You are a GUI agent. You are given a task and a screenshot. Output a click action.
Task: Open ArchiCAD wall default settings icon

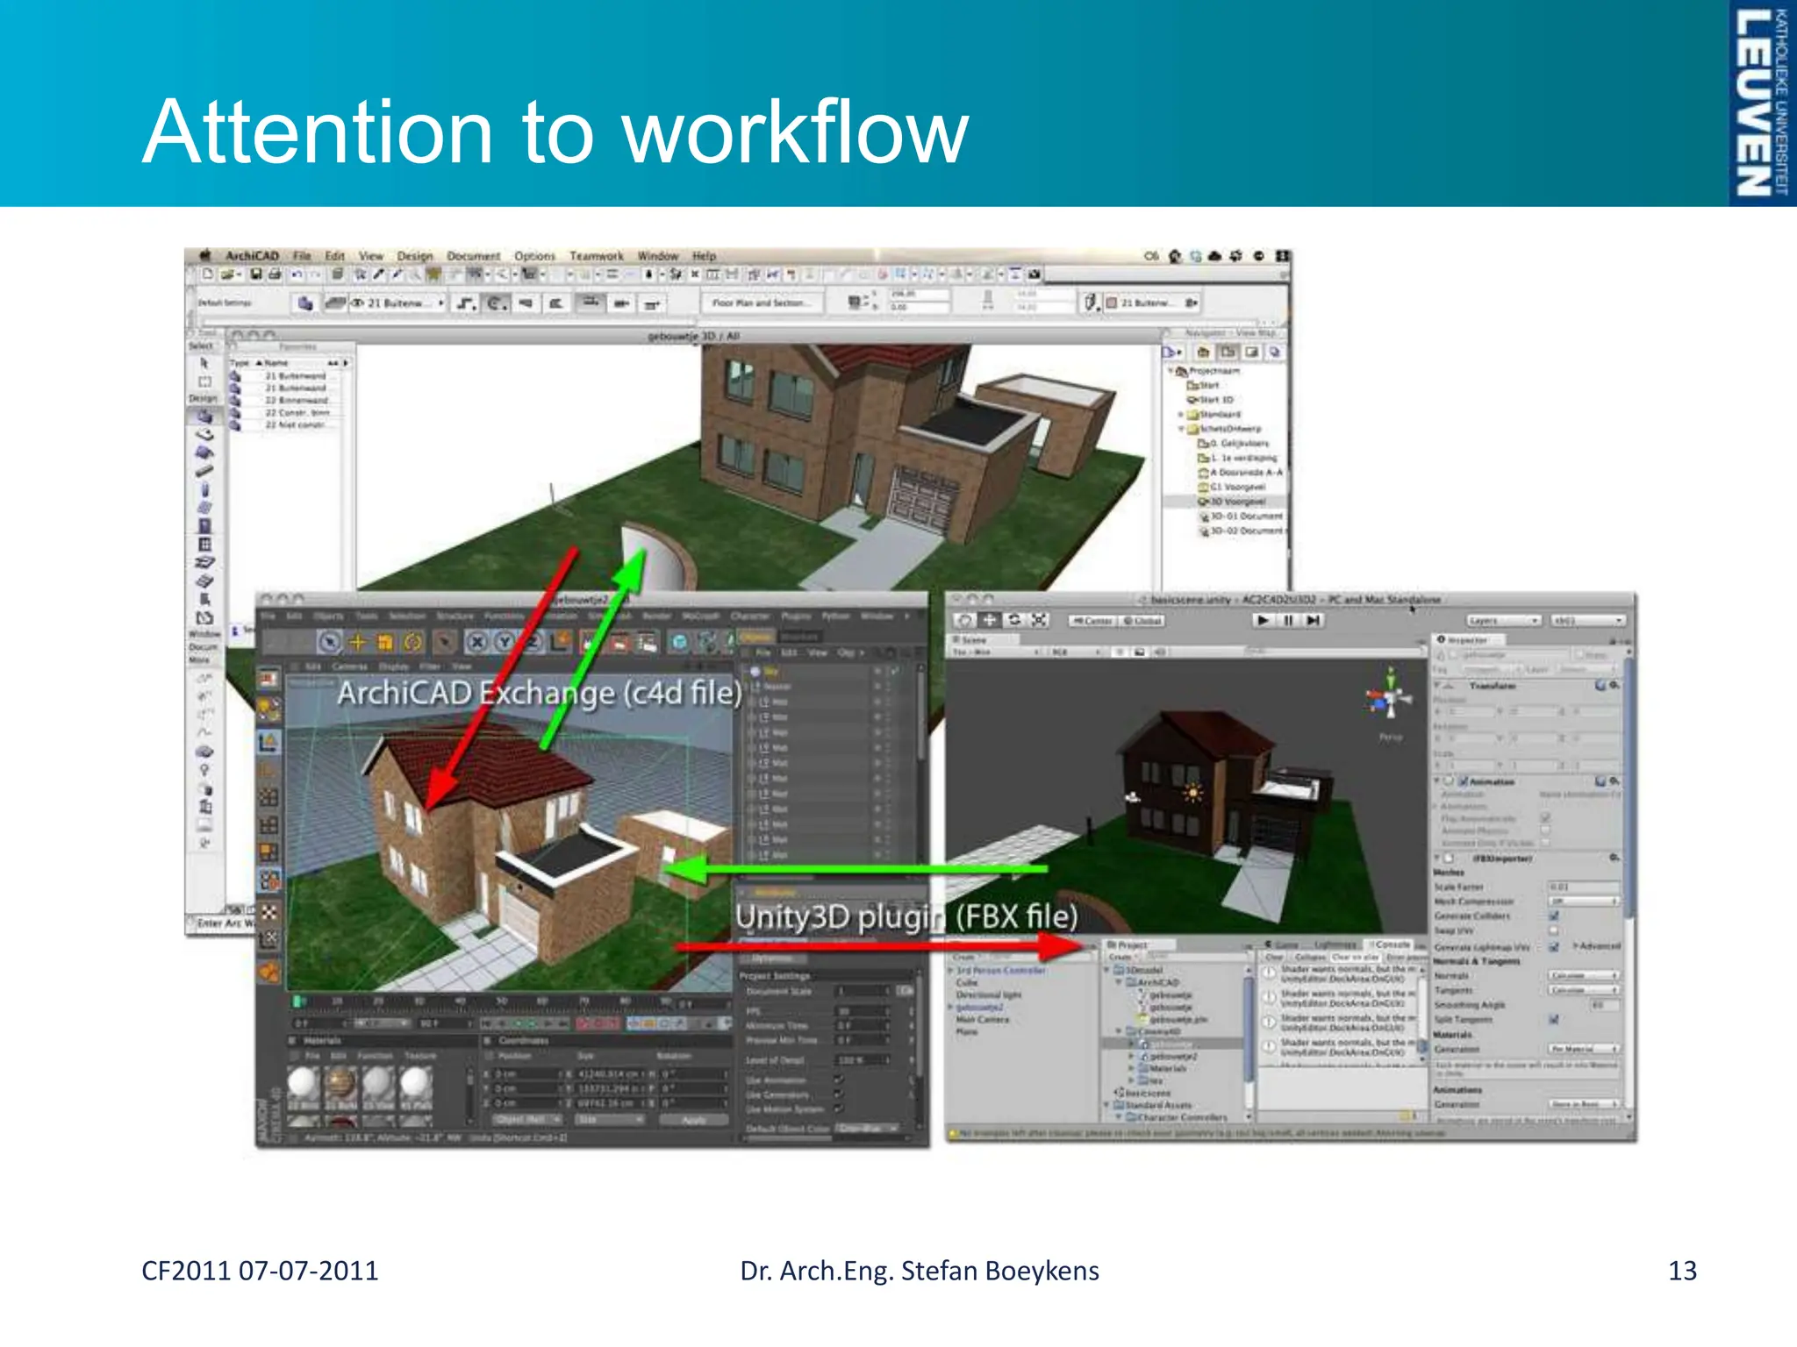(x=304, y=303)
